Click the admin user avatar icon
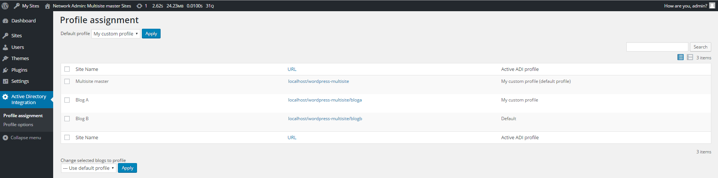This screenshot has height=178, width=718. 712,5
